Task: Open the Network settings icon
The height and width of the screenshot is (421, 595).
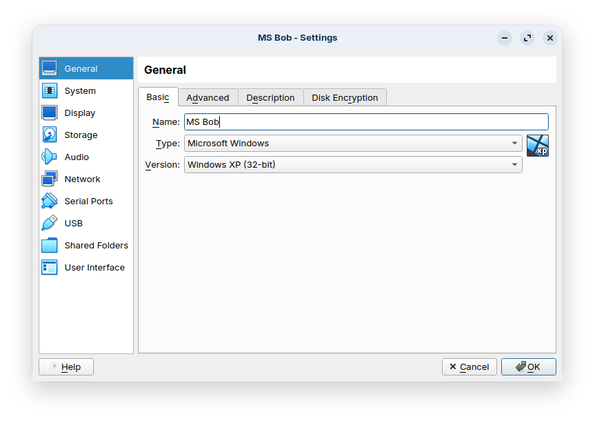Action: point(50,179)
